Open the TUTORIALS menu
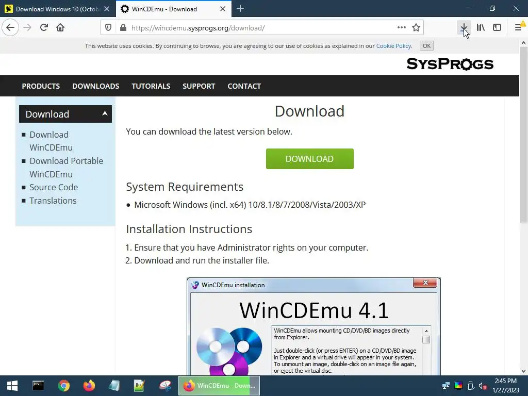 click(x=151, y=86)
